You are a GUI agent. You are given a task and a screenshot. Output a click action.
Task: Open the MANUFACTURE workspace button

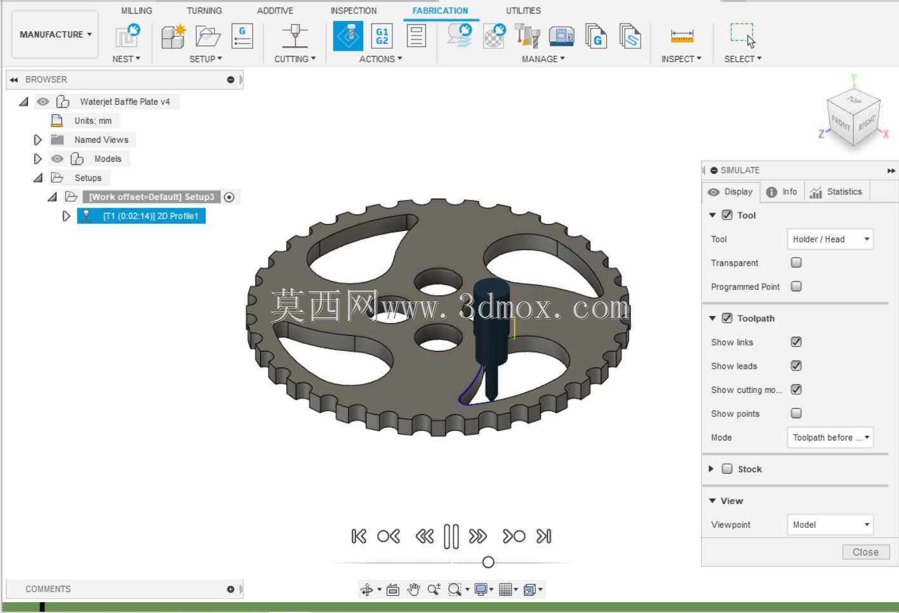coord(55,34)
